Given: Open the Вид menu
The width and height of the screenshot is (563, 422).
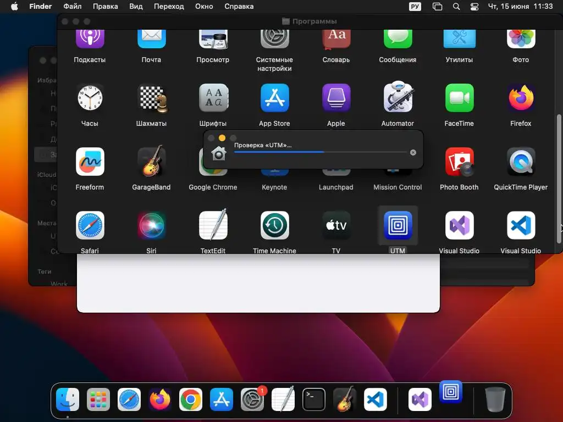Looking at the screenshot, I should (x=136, y=7).
